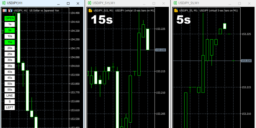Toggle the green 5s timeframe button

(x=10, y=30)
